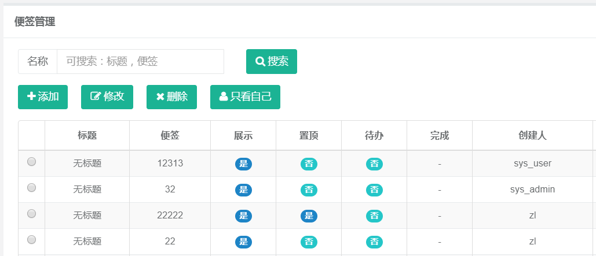
Task: Select the radio button for sticky note 22
Action: click(x=31, y=240)
